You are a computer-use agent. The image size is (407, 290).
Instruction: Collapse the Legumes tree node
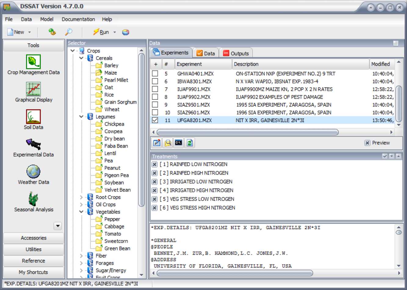[81, 116]
